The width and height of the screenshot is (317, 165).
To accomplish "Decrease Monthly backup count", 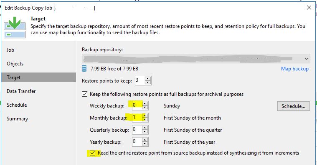I will 145,120.
